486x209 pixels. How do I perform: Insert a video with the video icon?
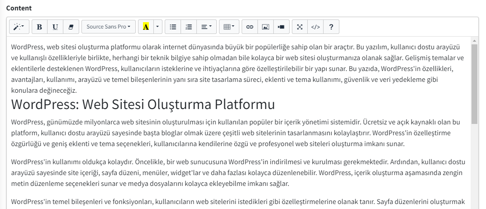pyautogui.click(x=281, y=27)
